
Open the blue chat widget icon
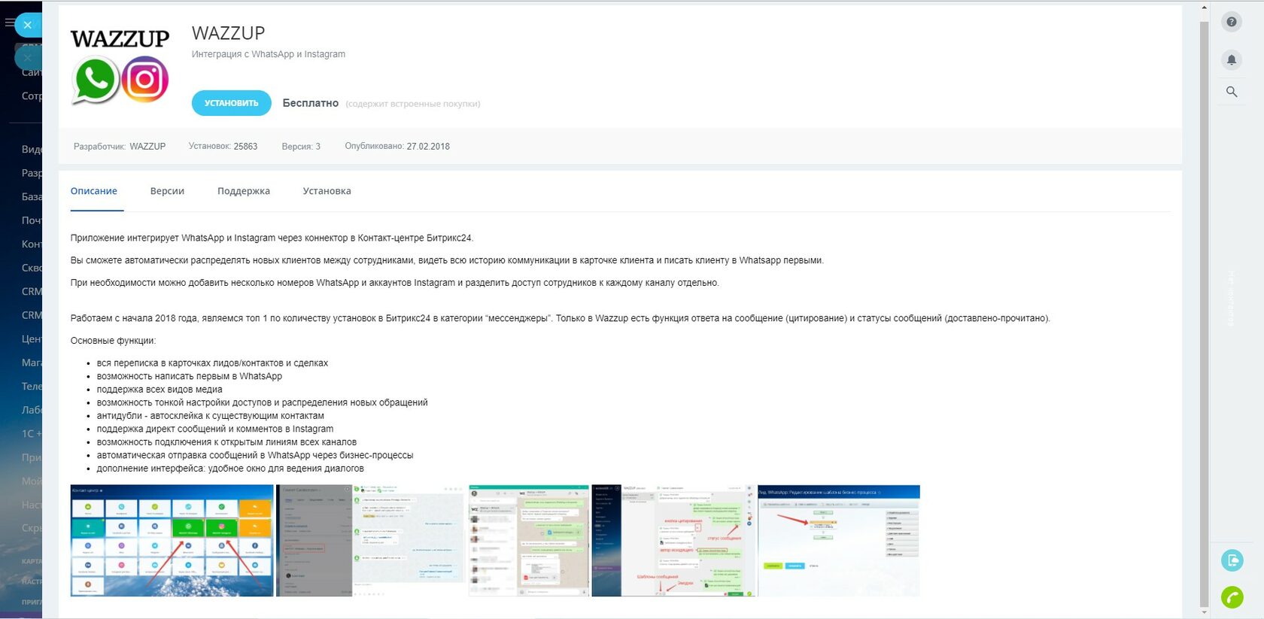tap(1232, 560)
